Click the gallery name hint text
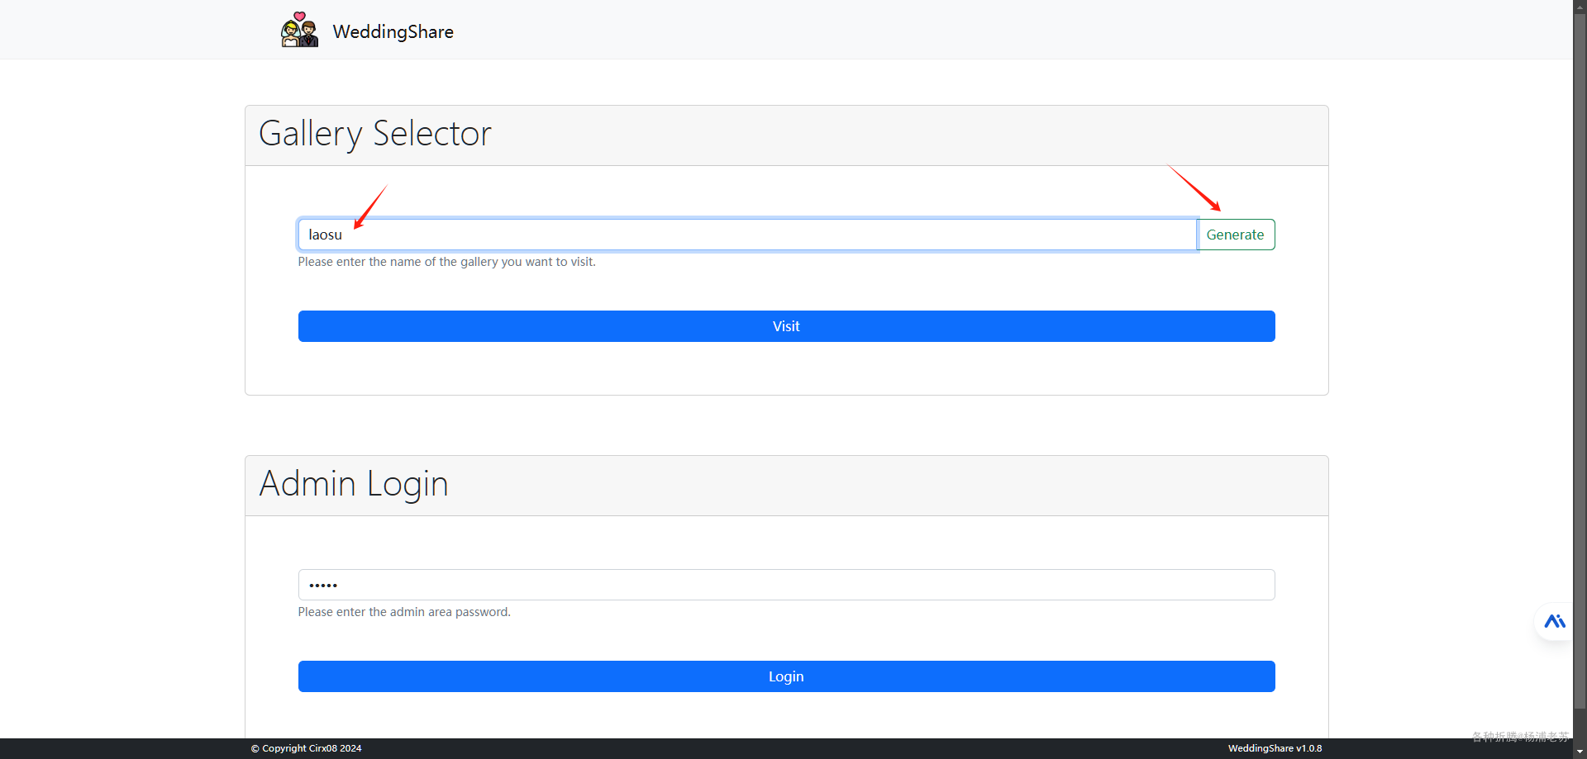 coord(446,262)
